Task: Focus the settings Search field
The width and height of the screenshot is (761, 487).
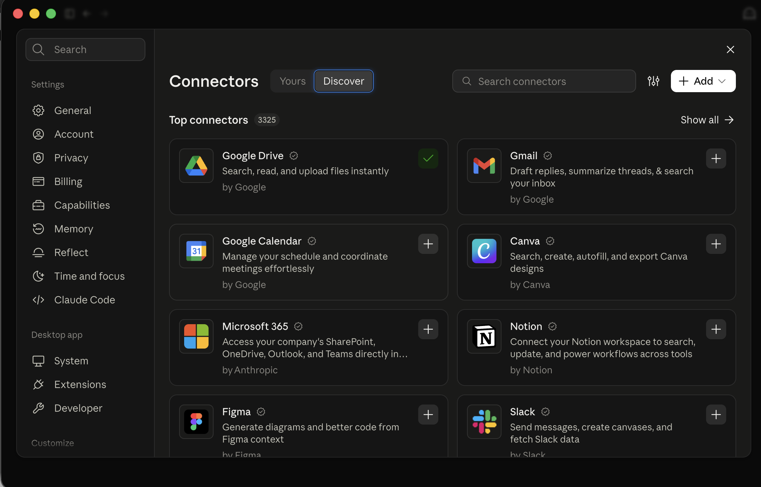Action: pos(85,49)
